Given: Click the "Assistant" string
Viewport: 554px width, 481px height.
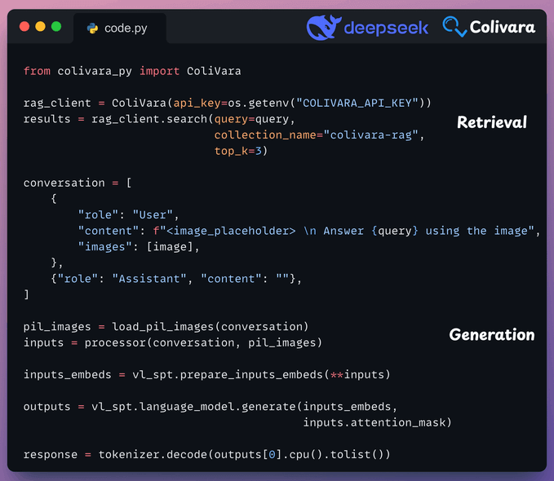Looking at the screenshot, I should tap(149, 279).
